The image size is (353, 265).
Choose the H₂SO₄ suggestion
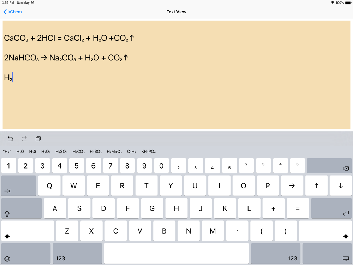tap(61, 152)
